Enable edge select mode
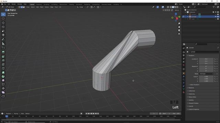This screenshot has height=123, width=220. click(22, 7)
